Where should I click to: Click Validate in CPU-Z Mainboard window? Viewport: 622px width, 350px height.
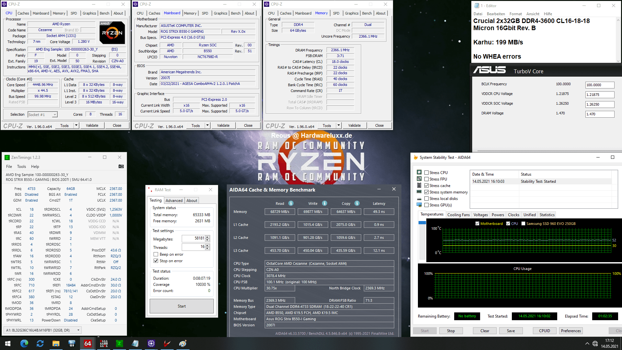[x=223, y=125]
